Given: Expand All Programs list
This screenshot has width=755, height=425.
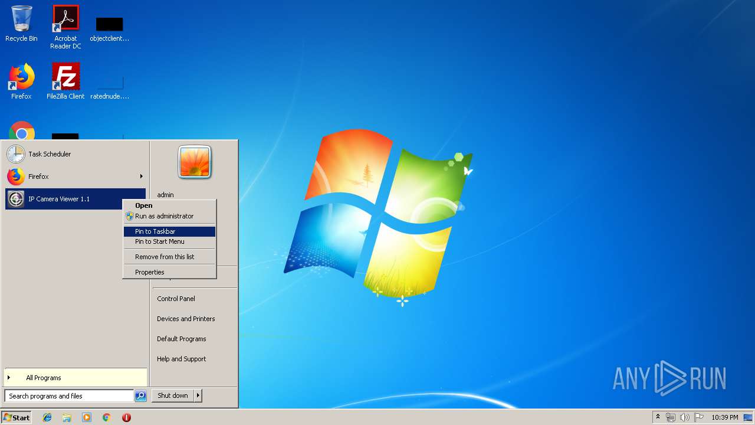Looking at the screenshot, I should (75, 378).
